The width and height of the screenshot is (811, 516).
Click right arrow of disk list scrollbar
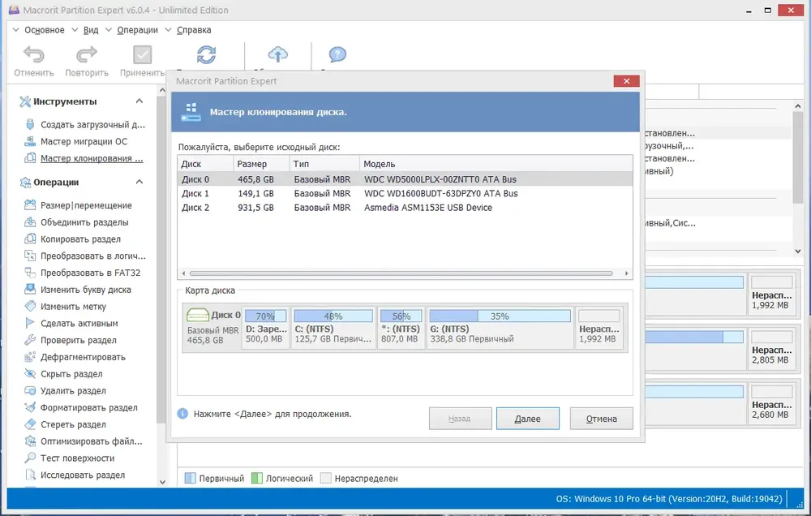pyautogui.click(x=627, y=273)
